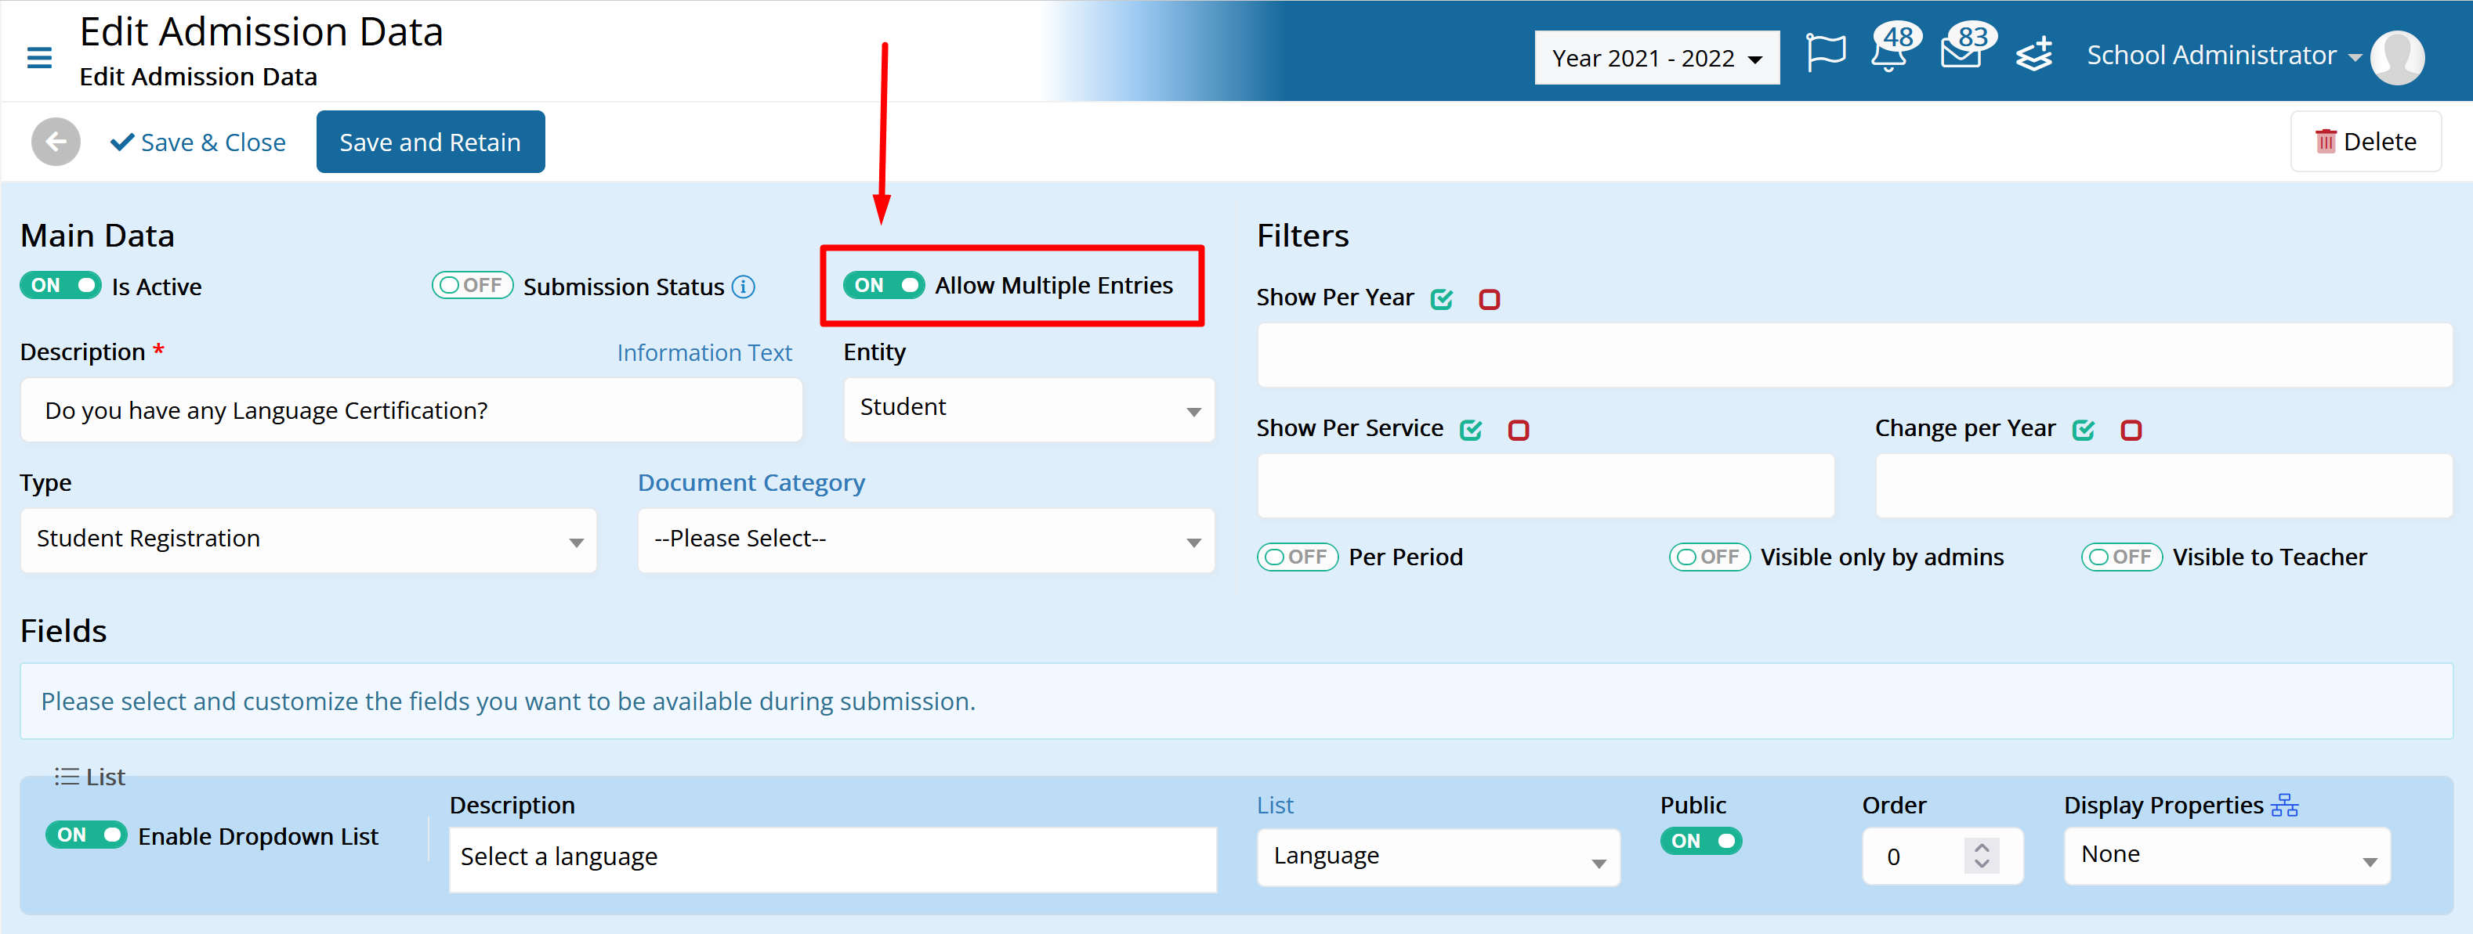2473x934 pixels.
Task: Open the flag icon in header
Action: 1825,54
